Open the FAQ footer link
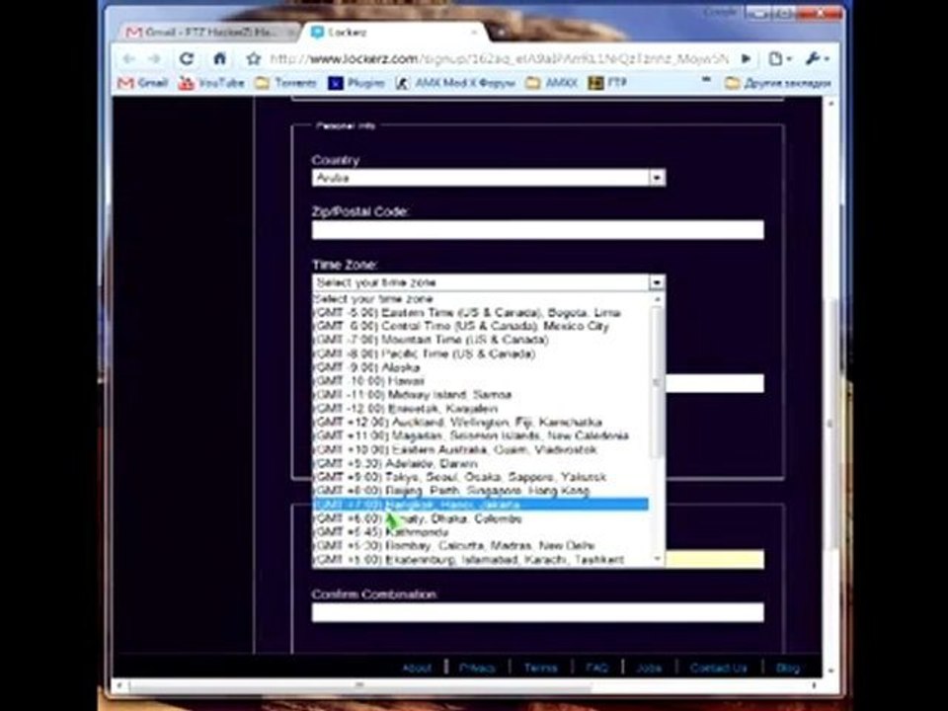948x711 pixels. click(x=596, y=669)
